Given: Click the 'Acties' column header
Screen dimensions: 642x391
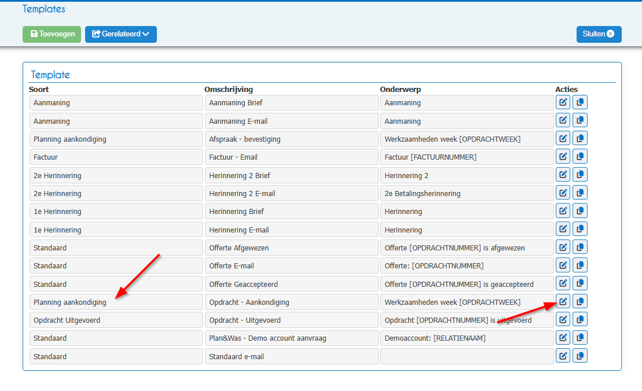Looking at the screenshot, I should [x=566, y=89].
